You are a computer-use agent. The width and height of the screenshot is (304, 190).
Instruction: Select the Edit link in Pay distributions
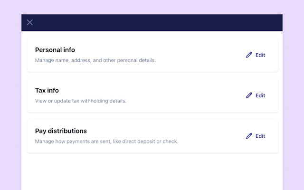tap(260, 136)
